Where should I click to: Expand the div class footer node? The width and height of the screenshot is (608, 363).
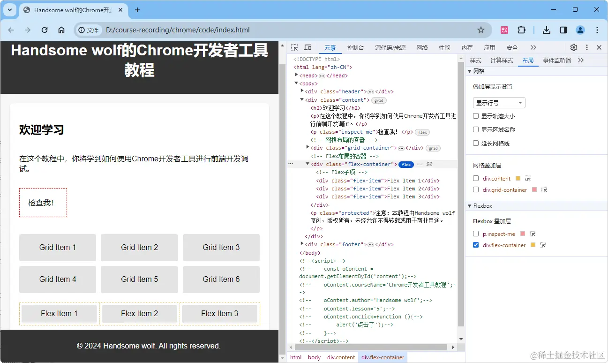click(302, 244)
